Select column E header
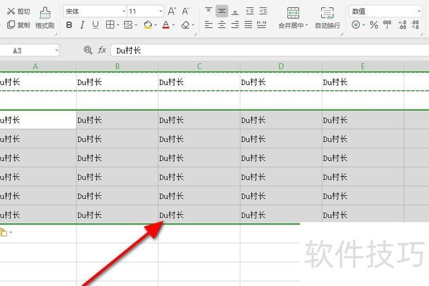The height and width of the screenshot is (286, 429). click(x=363, y=66)
